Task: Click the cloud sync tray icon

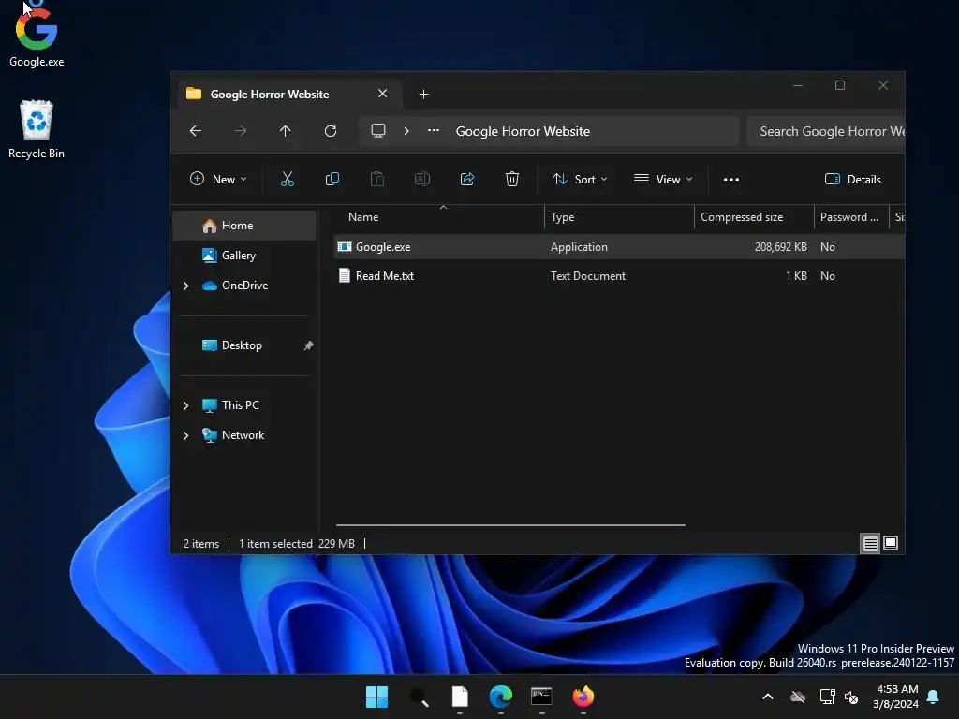Action: [x=798, y=697]
